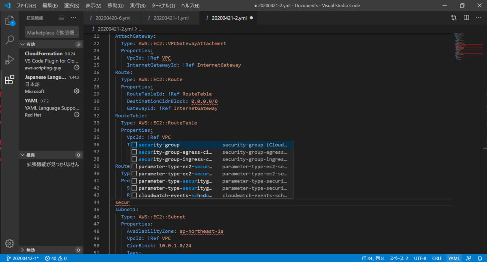Screen dimensions: 487x262
Task: Open the 表示(V) menu
Action: [93, 6]
